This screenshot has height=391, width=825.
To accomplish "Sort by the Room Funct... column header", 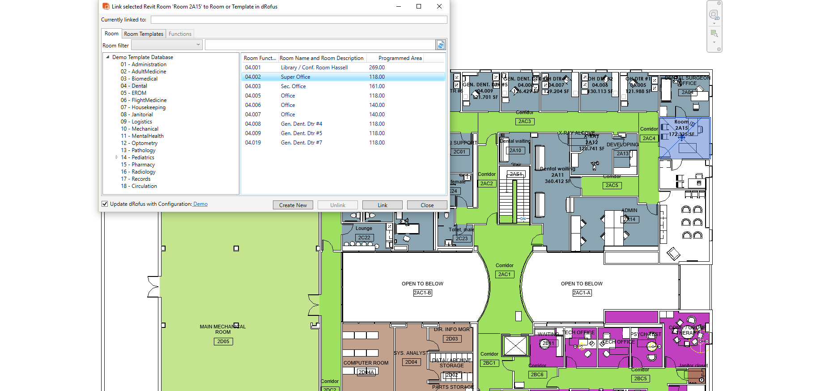I will (259, 58).
